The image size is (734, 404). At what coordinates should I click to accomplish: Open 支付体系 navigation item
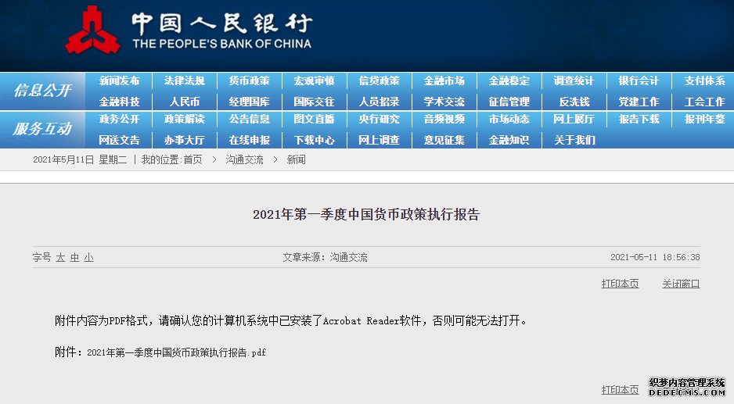tap(704, 81)
